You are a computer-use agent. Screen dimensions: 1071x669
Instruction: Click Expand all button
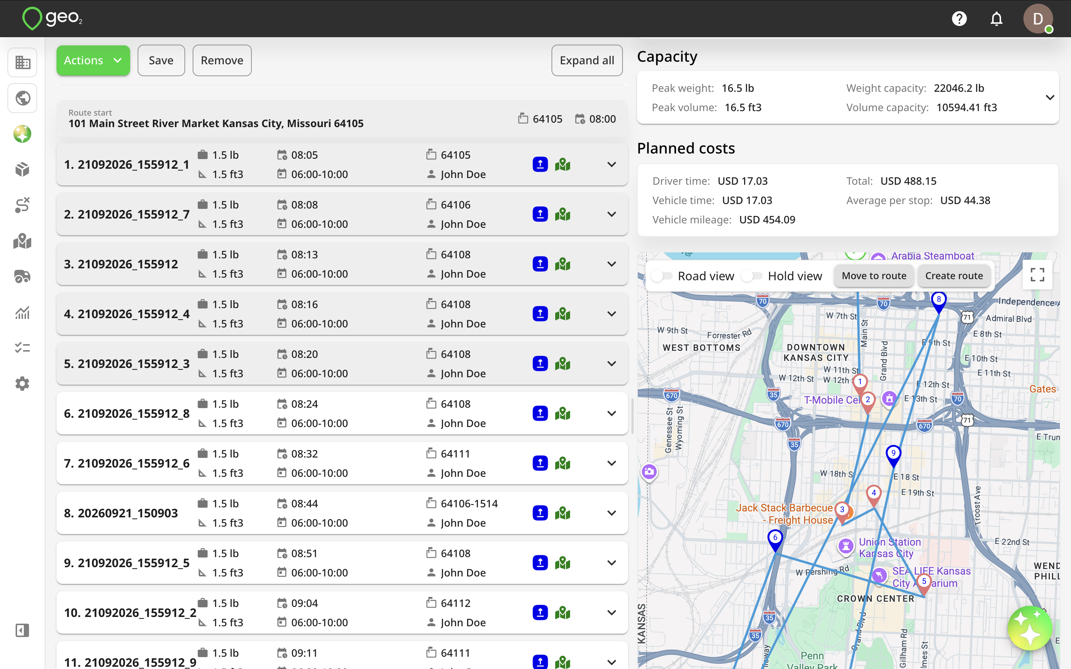(587, 60)
